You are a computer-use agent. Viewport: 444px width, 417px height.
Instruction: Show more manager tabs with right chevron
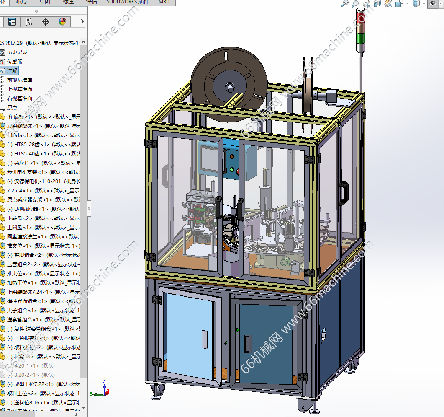coord(82,22)
